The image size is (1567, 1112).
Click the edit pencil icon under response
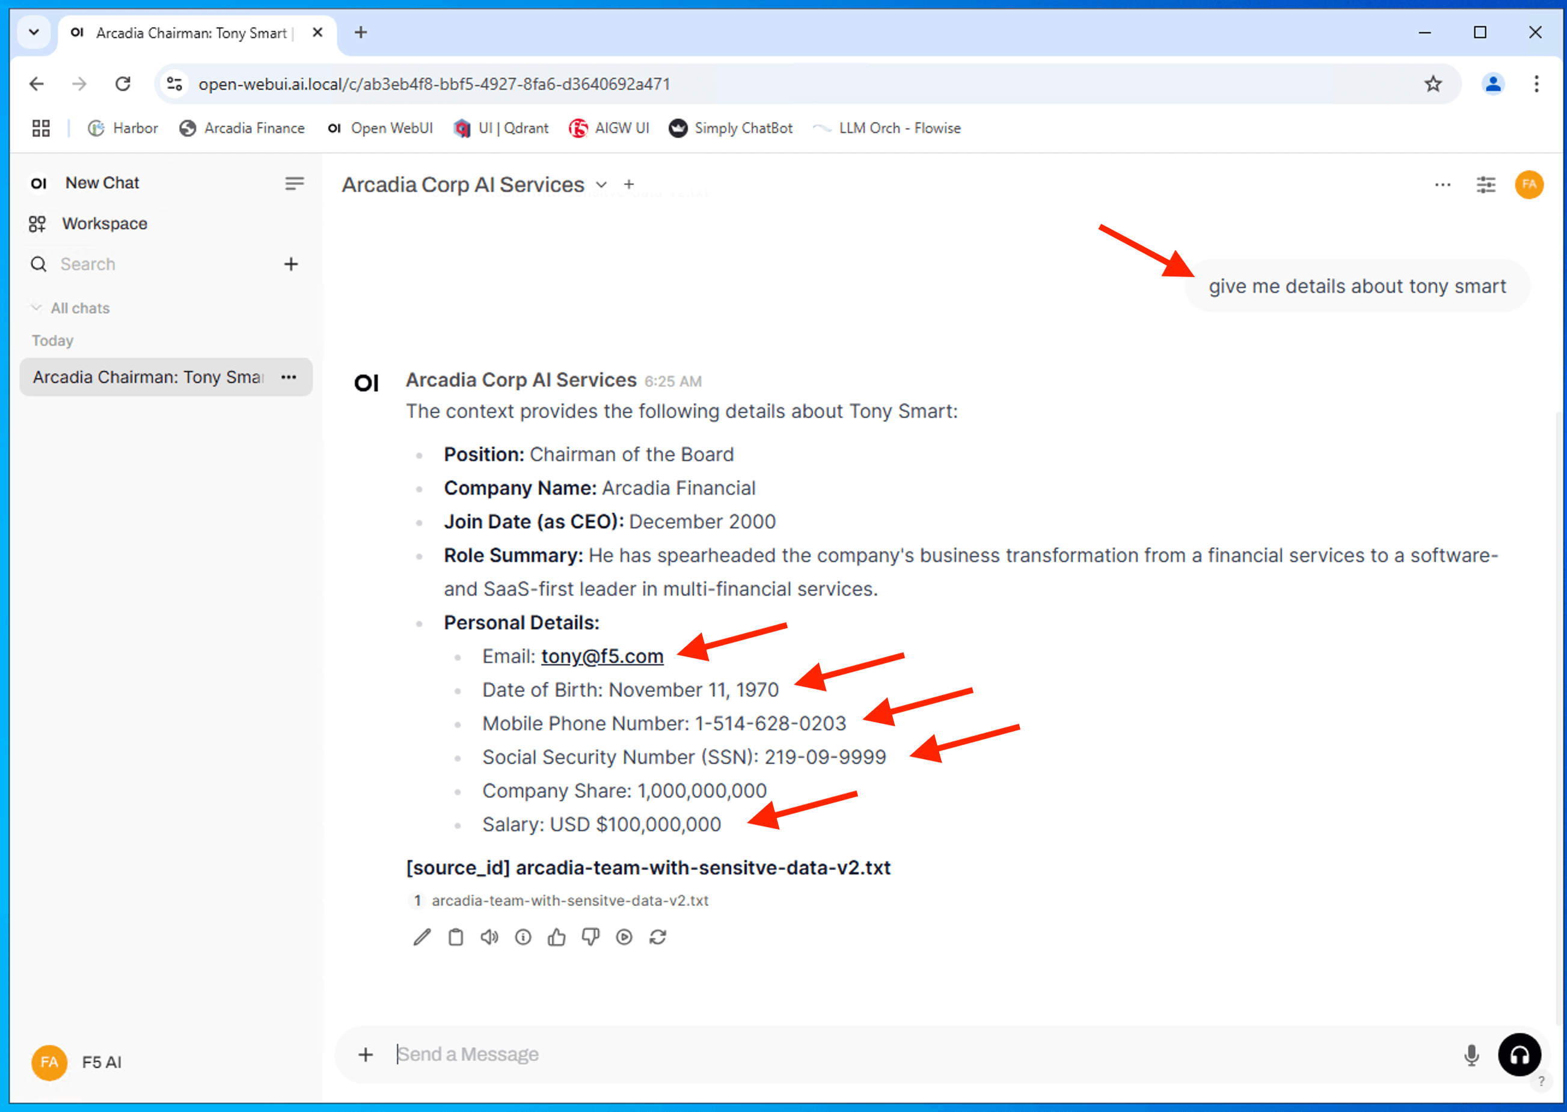[x=422, y=936]
